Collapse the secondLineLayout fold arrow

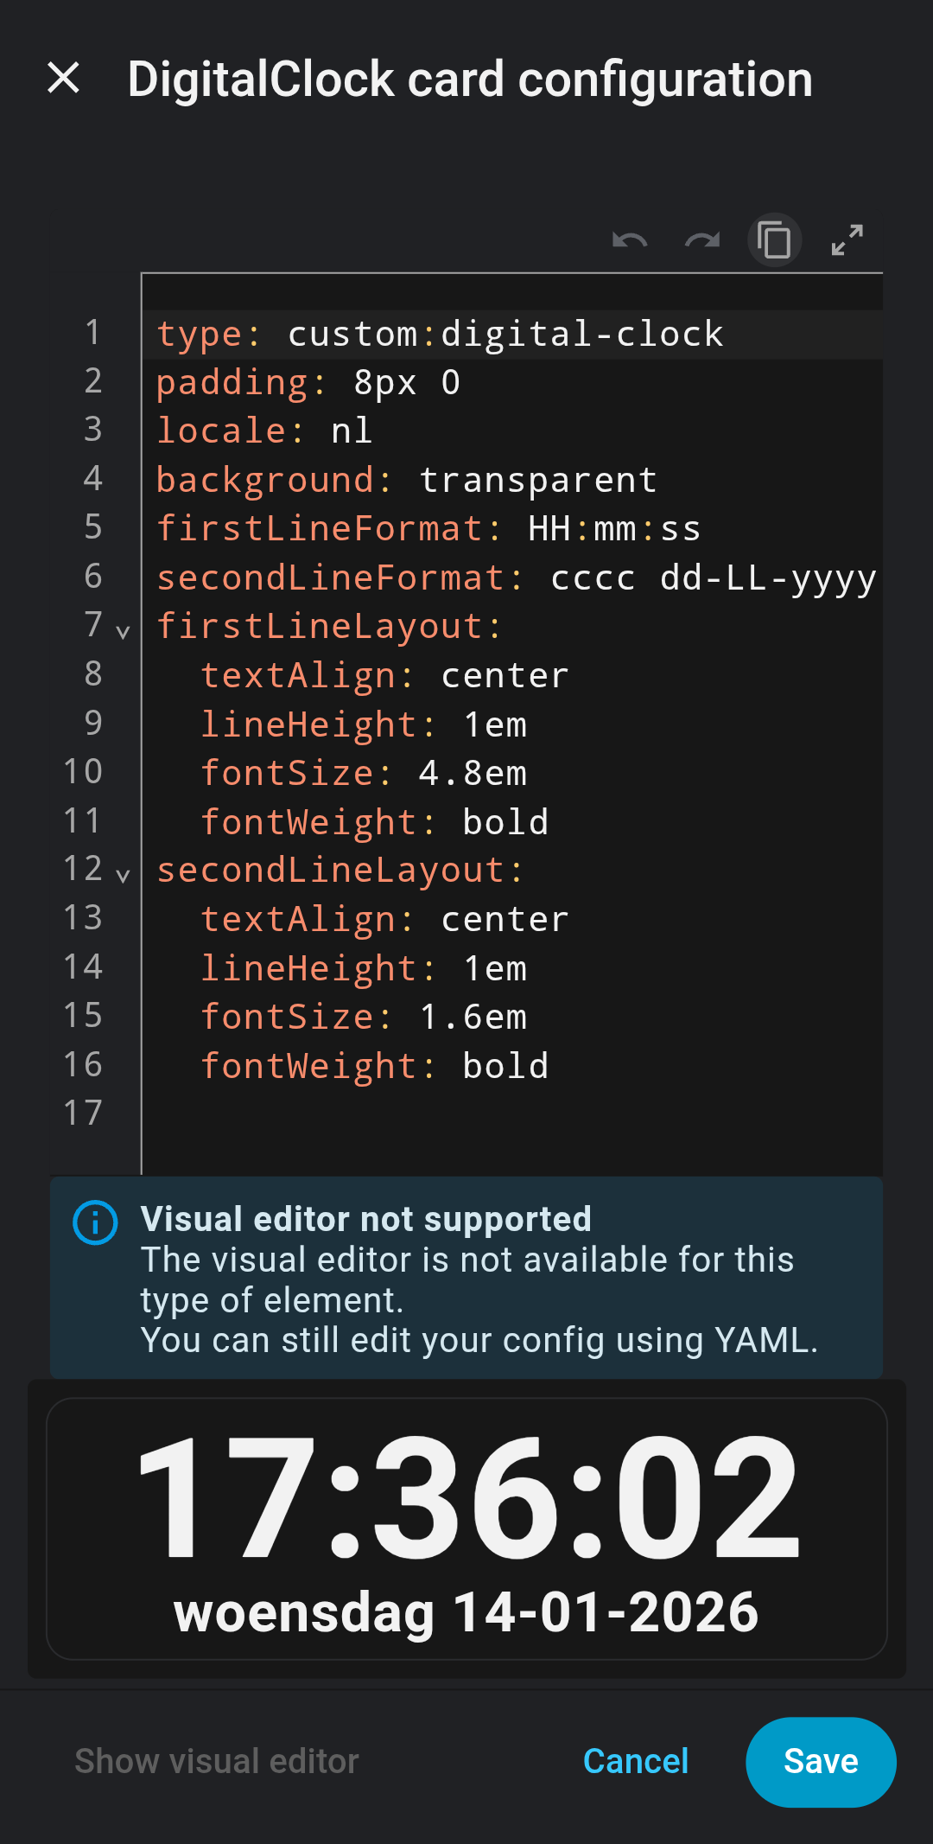pos(123,876)
